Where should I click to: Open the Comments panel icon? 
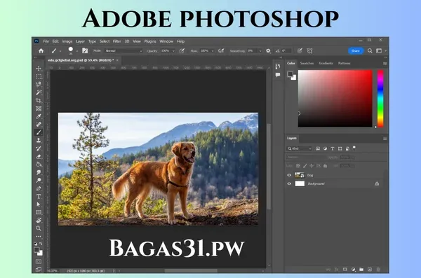(278, 75)
